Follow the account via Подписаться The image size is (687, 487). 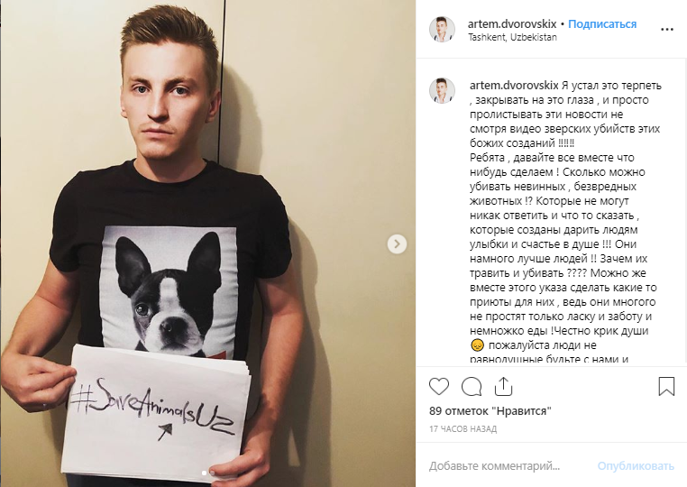602,24
